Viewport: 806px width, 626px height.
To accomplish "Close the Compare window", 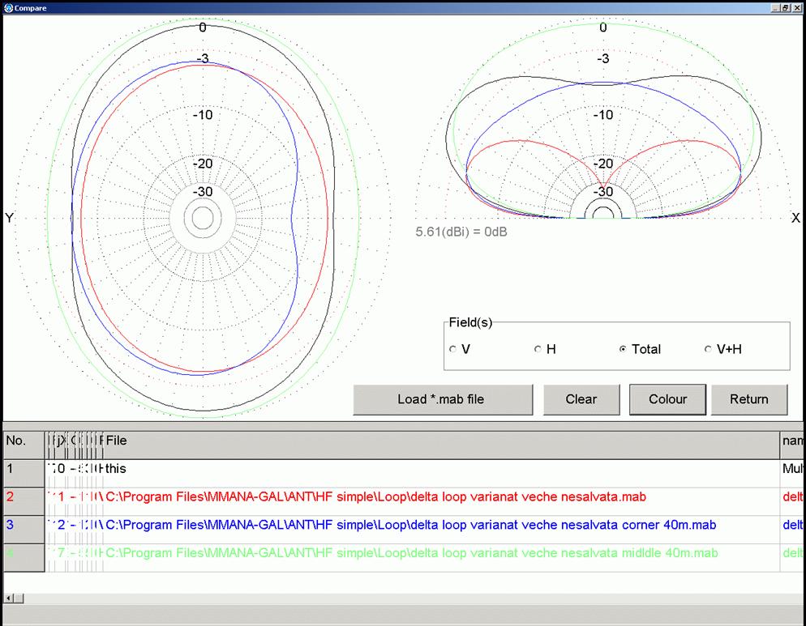I will (797, 8).
